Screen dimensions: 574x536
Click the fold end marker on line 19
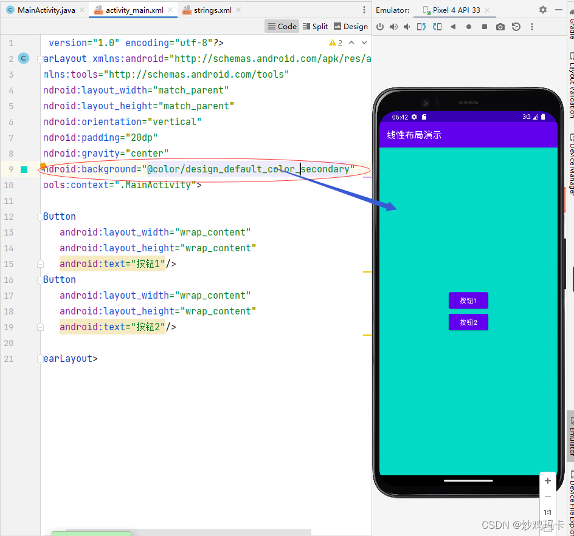coord(40,327)
